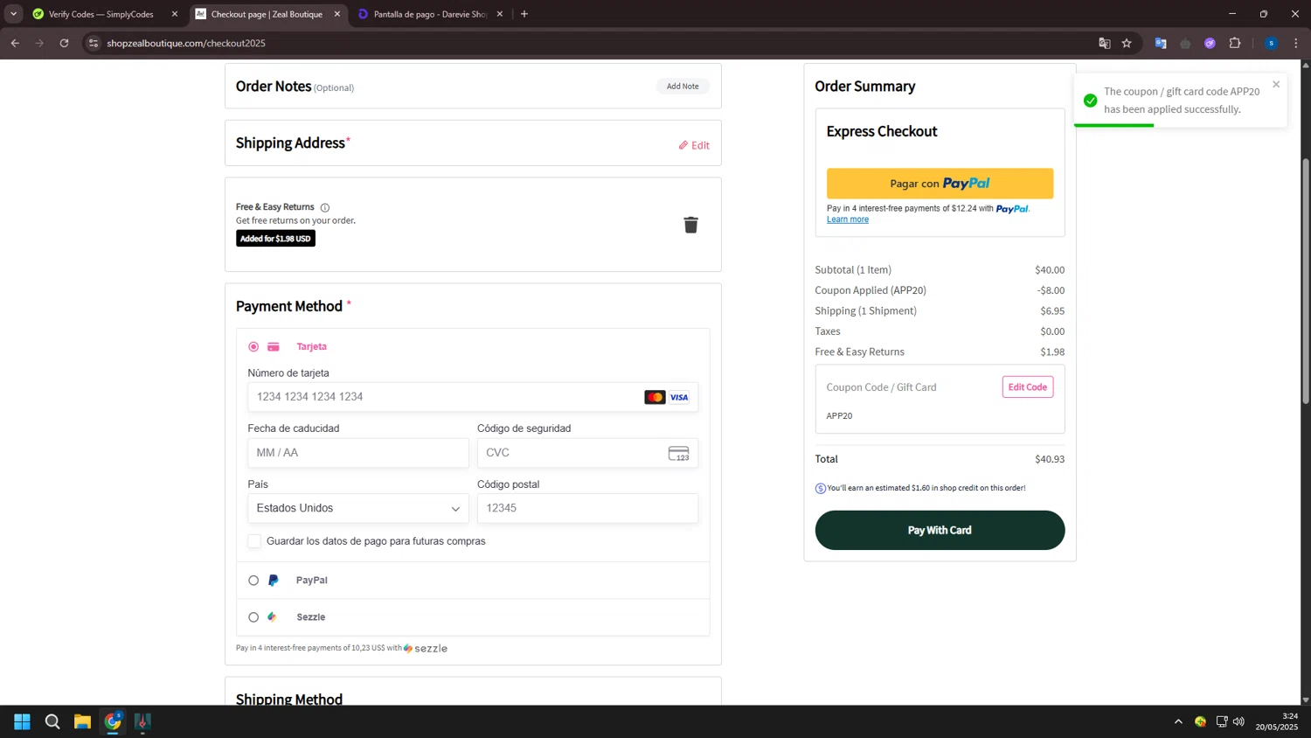
Task: Check Guardar los datos de pago checkbox
Action: (x=254, y=541)
